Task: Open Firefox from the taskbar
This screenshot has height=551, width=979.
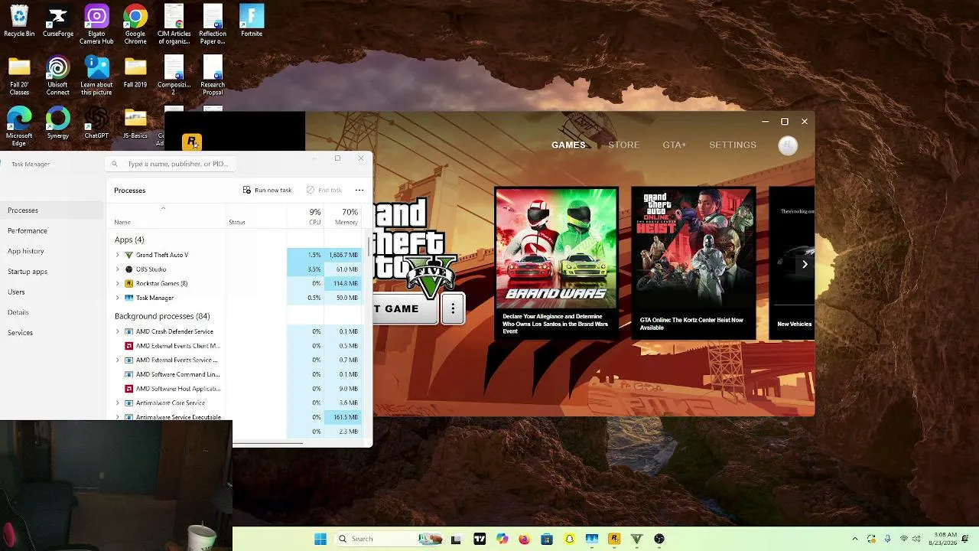Action: tap(524, 539)
